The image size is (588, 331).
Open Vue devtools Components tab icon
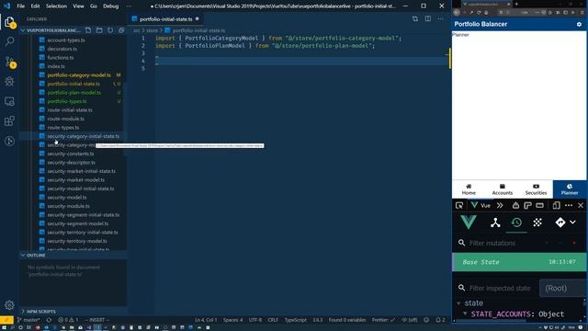(495, 223)
